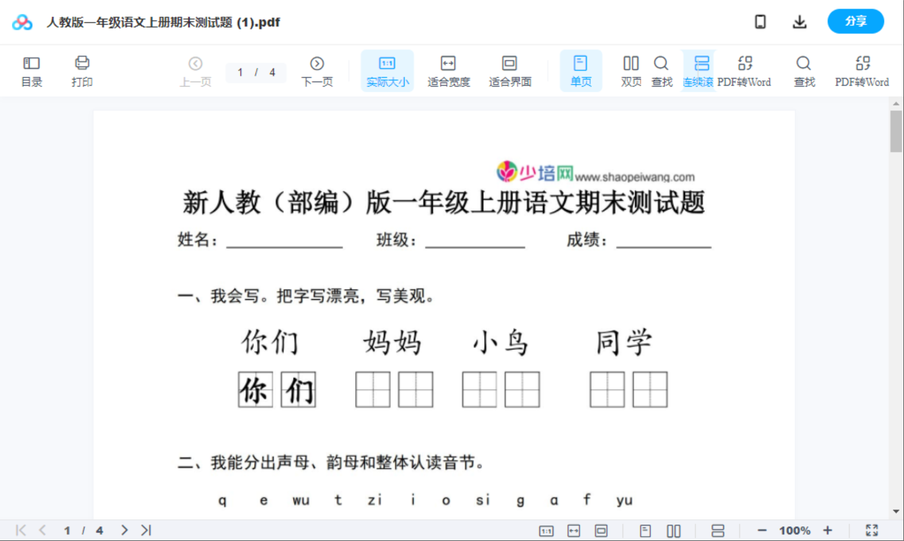
Task: Switch to 双页 two-page view
Action: coord(630,70)
